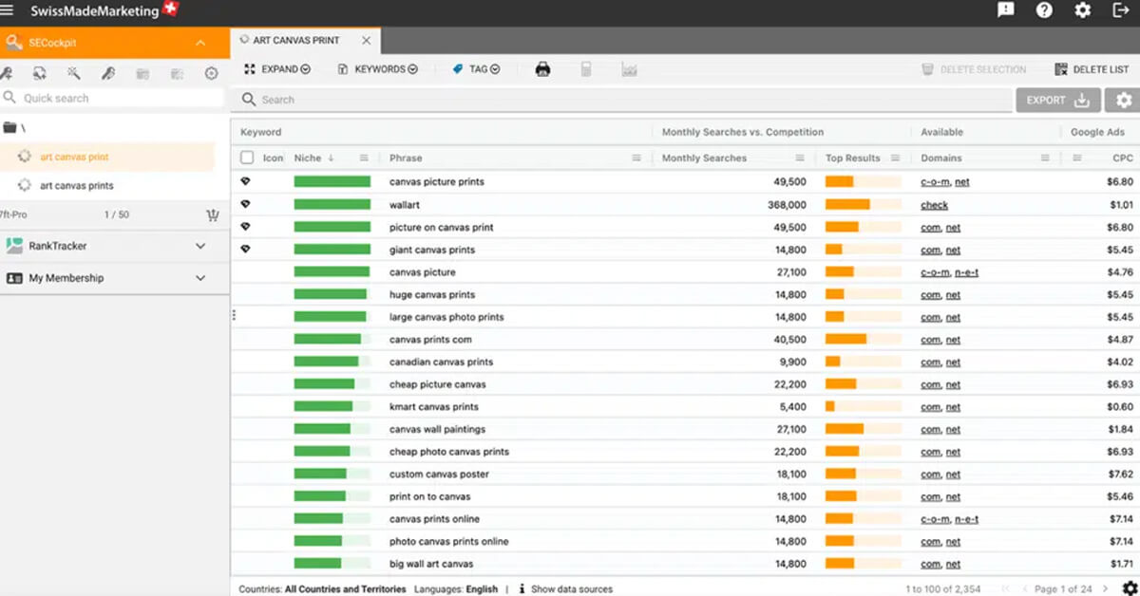Open the help question mark icon
This screenshot has height=596, width=1140.
tap(1044, 10)
